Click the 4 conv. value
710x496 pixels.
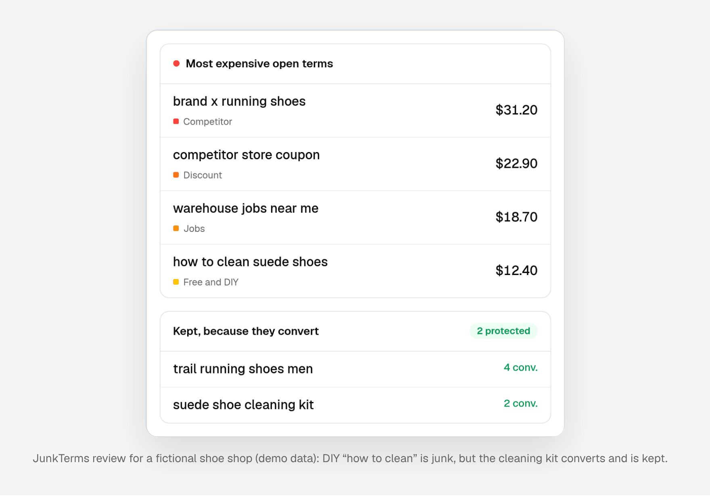click(x=520, y=368)
